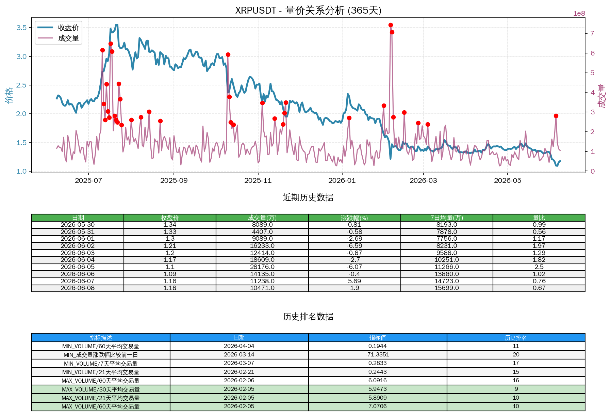The height and width of the screenshot is (416, 611).
Task: Click 日期 header in ranking table
Action: tap(239, 338)
